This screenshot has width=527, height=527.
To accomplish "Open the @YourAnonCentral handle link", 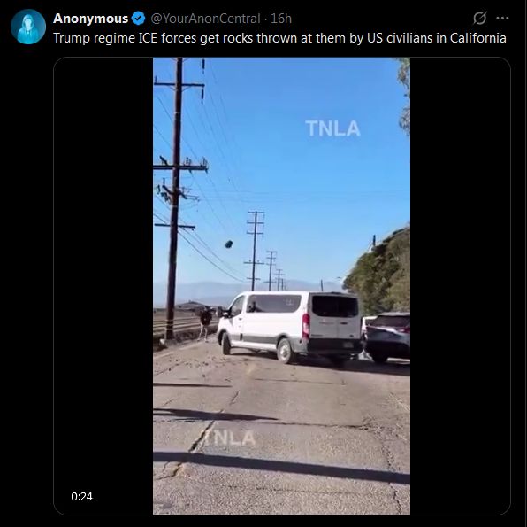I will pos(205,19).
